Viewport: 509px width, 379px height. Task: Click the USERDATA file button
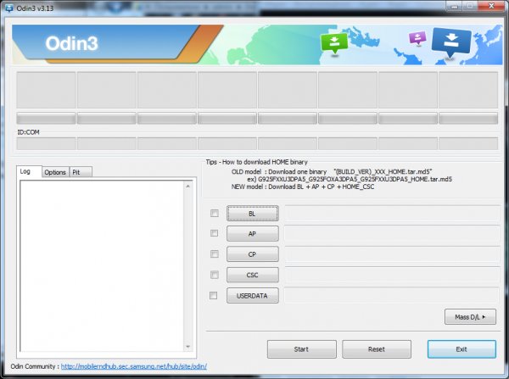253,296
